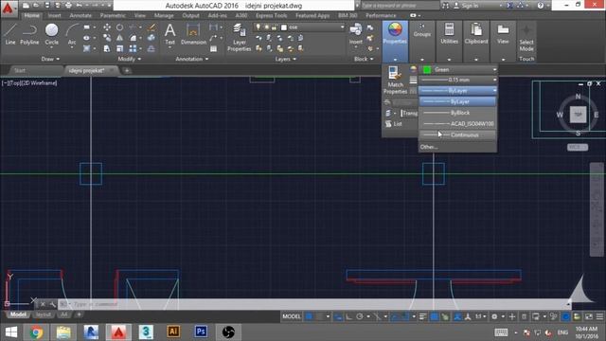Image resolution: width=606 pixels, height=341 pixels.
Task: Toggle ortho mode in status bar
Action: point(349,316)
